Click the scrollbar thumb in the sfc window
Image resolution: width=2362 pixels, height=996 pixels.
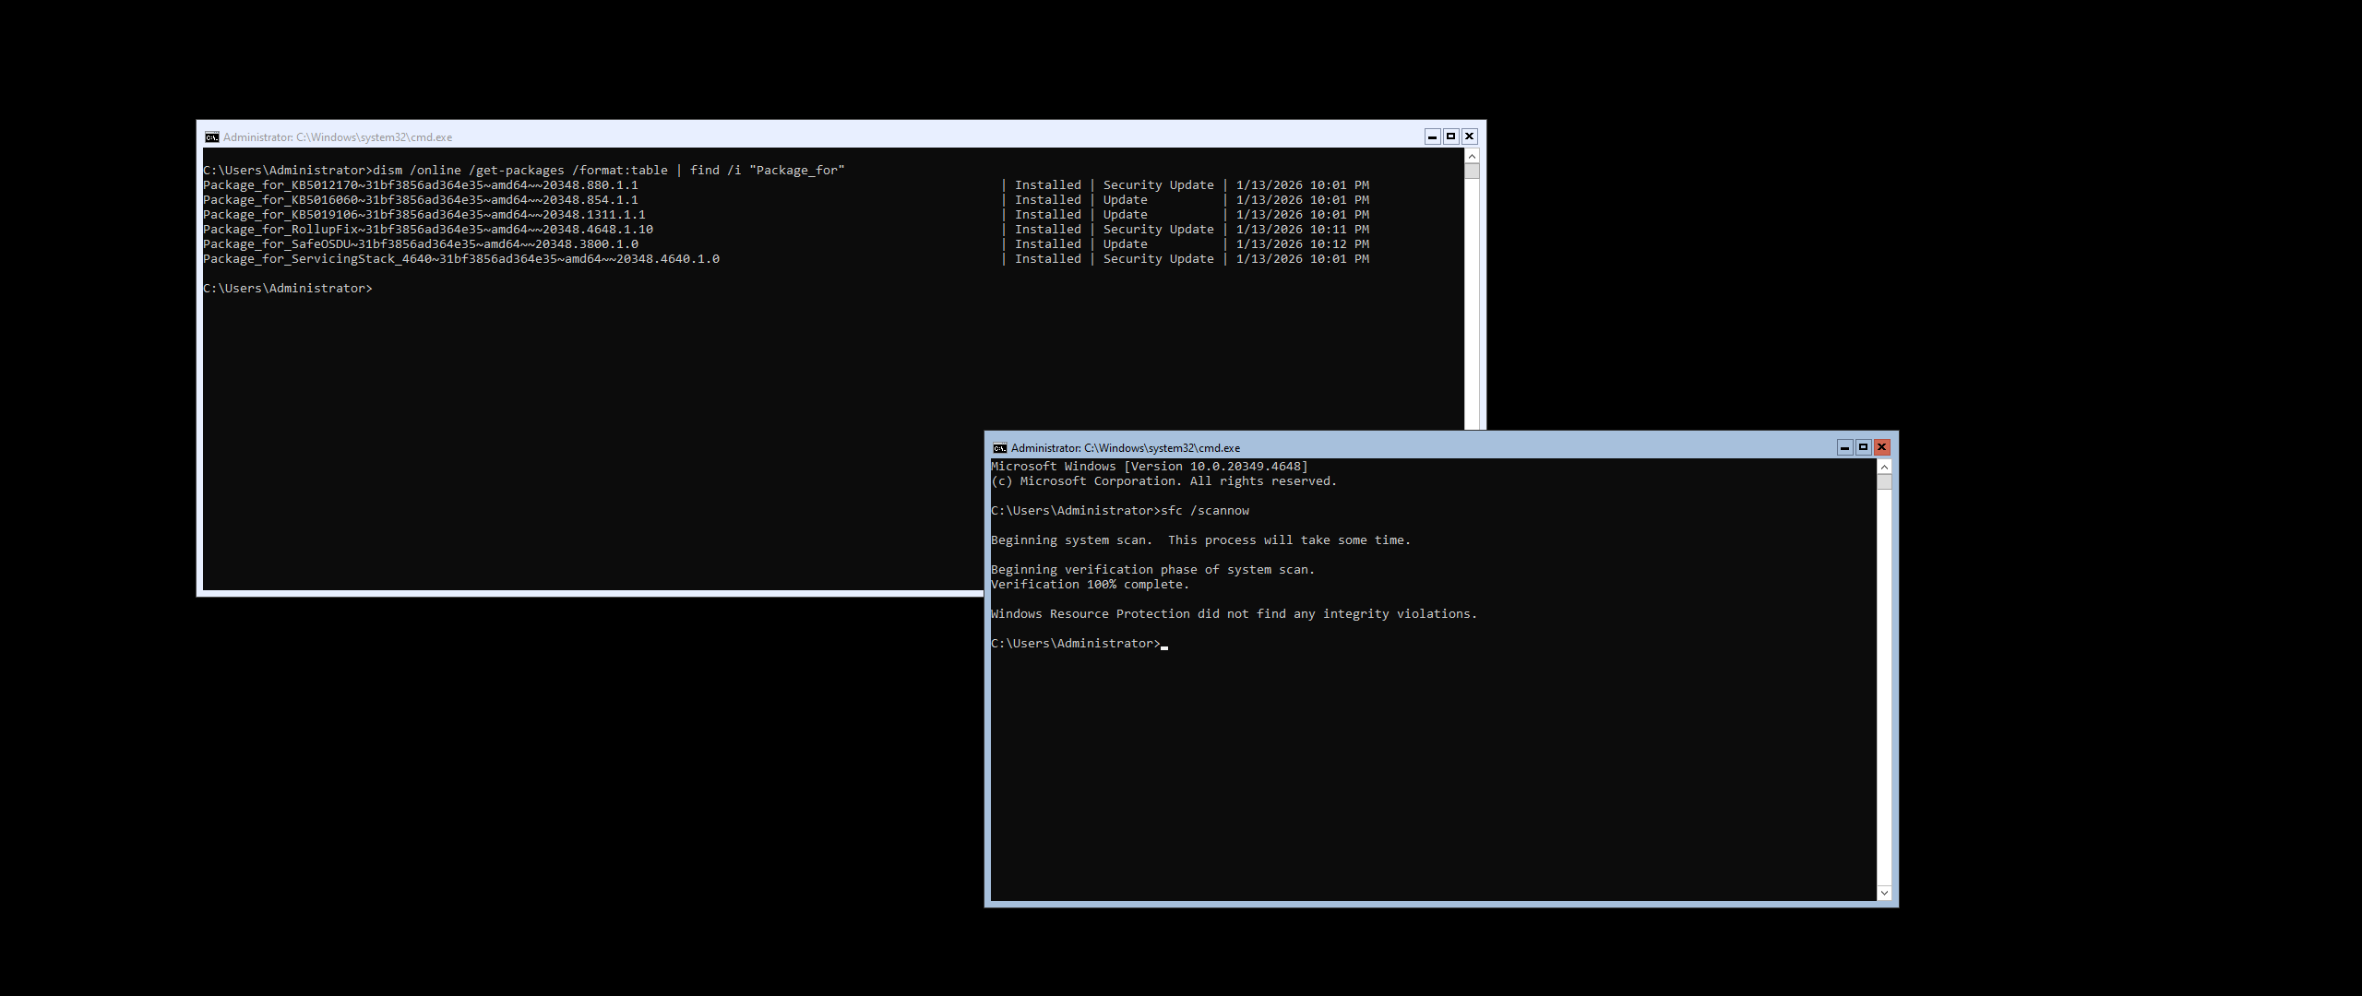pyautogui.click(x=1884, y=481)
